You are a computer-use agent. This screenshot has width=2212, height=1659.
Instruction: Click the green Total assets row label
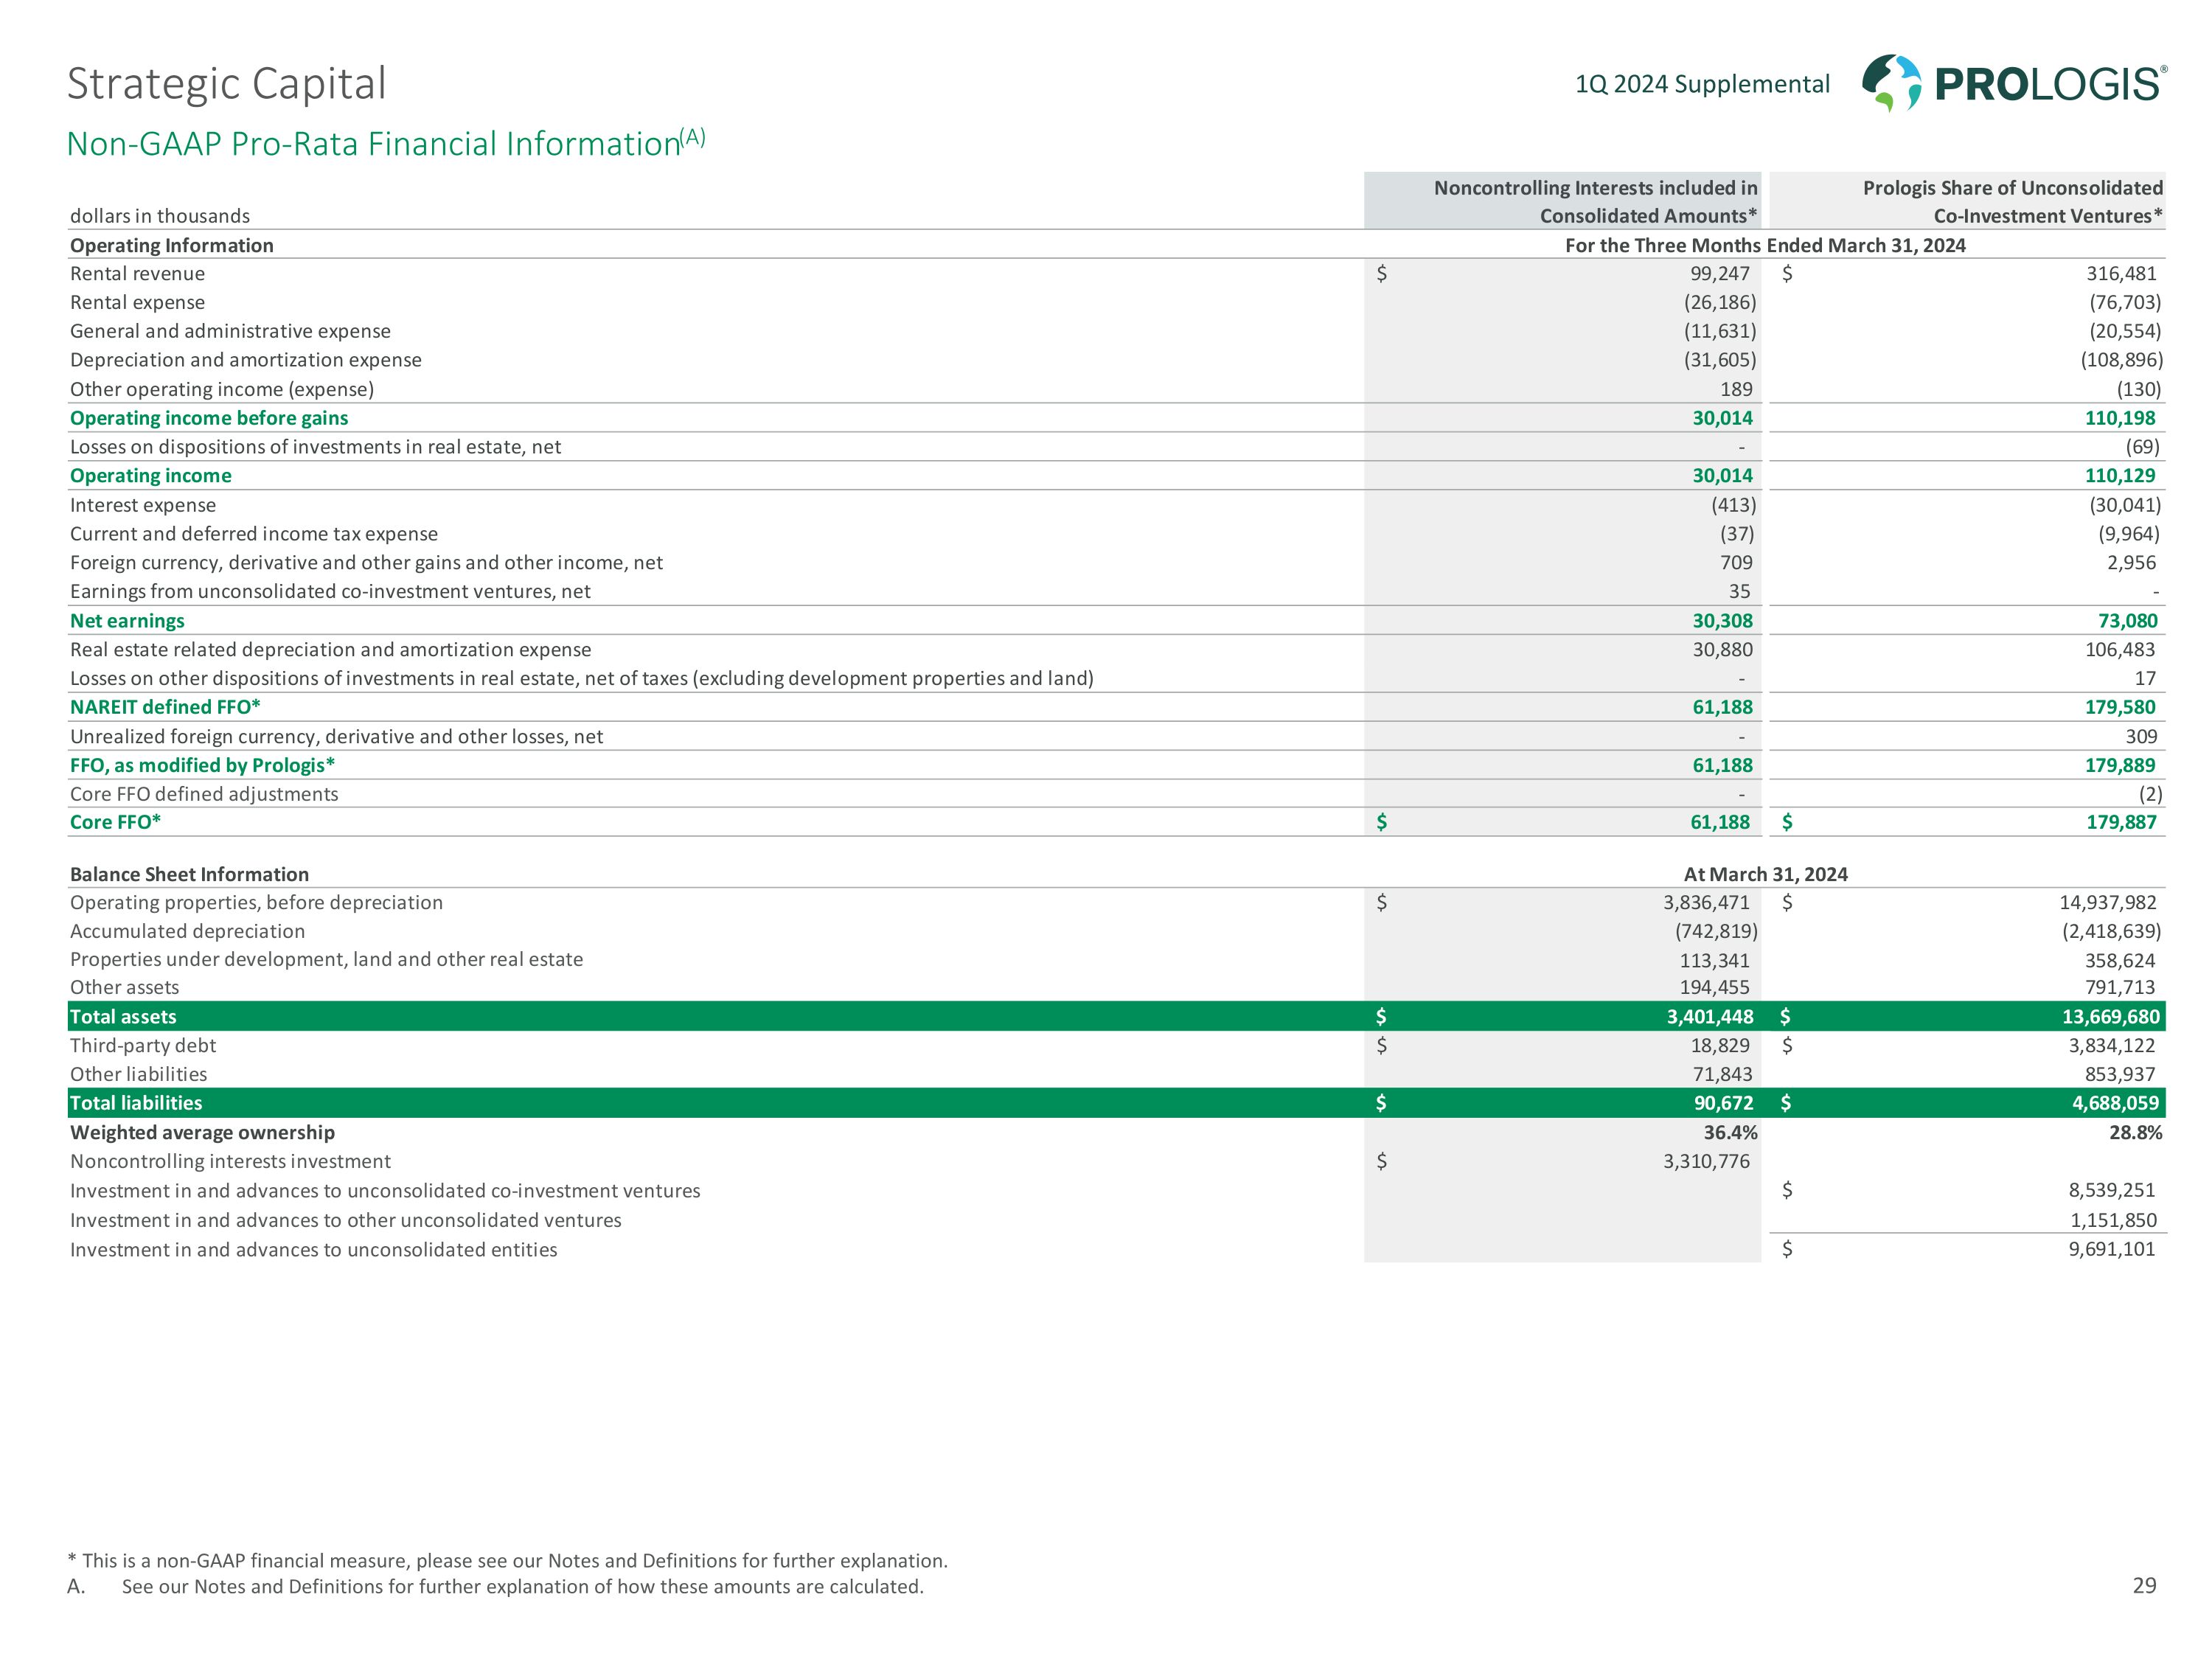(123, 1016)
